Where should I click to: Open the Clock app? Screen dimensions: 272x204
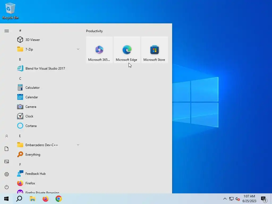point(48,116)
